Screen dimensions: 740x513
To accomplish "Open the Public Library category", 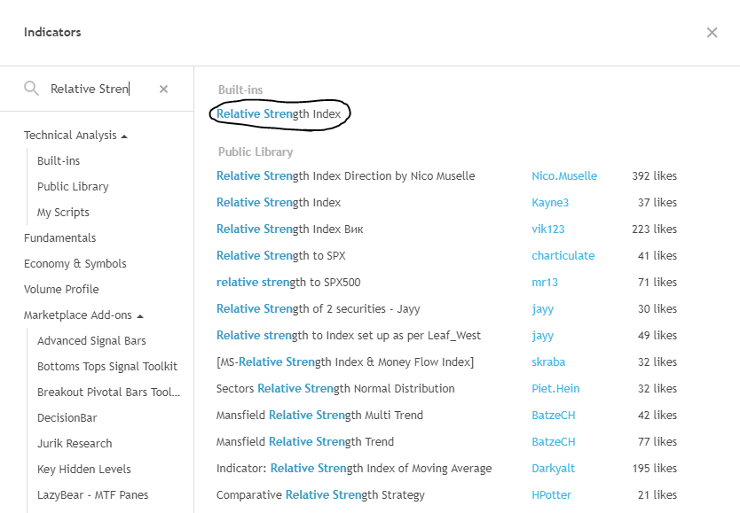I will tap(73, 187).
